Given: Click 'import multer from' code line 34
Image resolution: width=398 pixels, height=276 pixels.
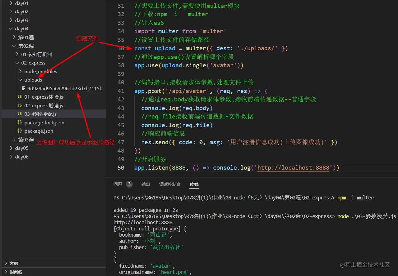Looking at the screenshot, I should pos(180,31).
